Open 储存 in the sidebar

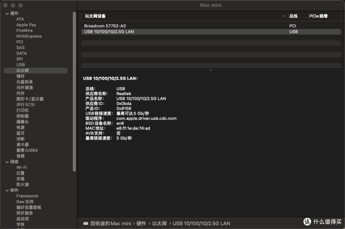pos(20,76)
